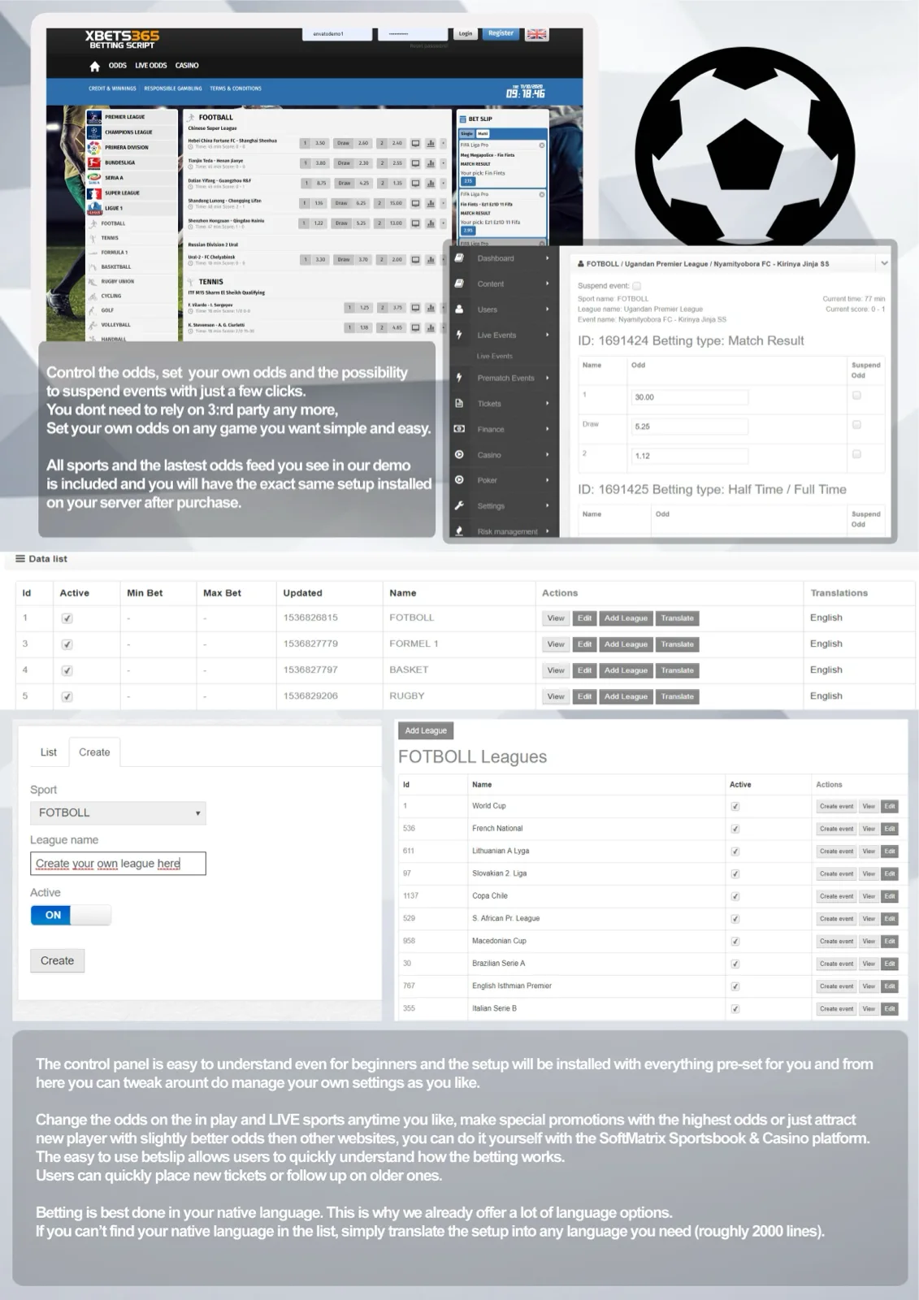Viewport: 919px width, 1300px height.
Task: Click the Poker circle icon in admin menu
Action: click(459, 479)
